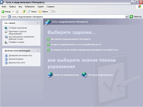Click the Сетевое окружение globe icon
143x107 pixels.
[x=6, y=28]
